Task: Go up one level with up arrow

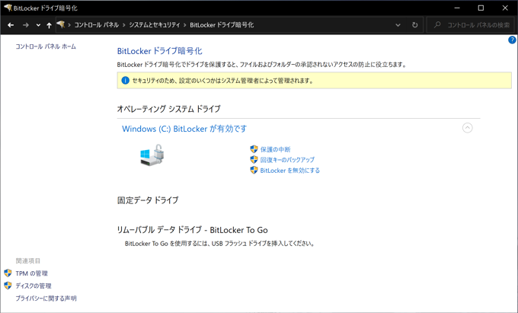Action: [x=49, y=25]
